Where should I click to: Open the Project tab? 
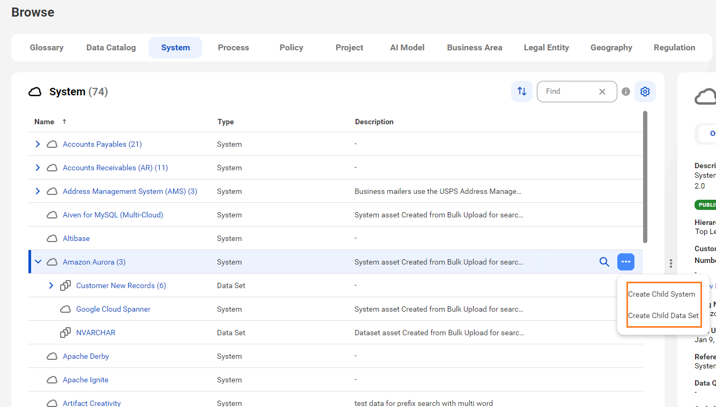click(349, 48)
